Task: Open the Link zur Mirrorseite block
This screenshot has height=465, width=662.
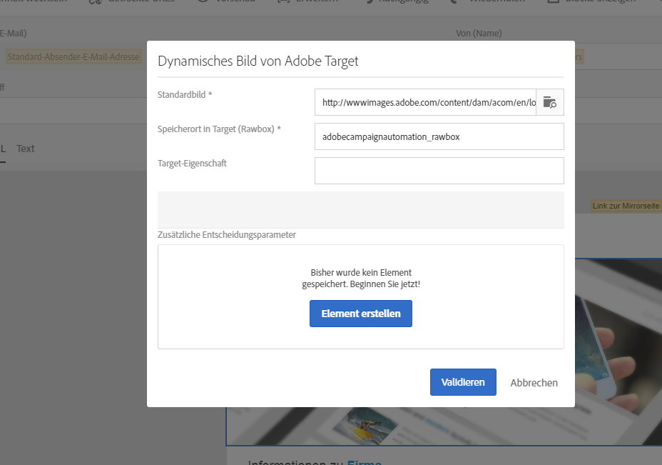Action: 626,206
